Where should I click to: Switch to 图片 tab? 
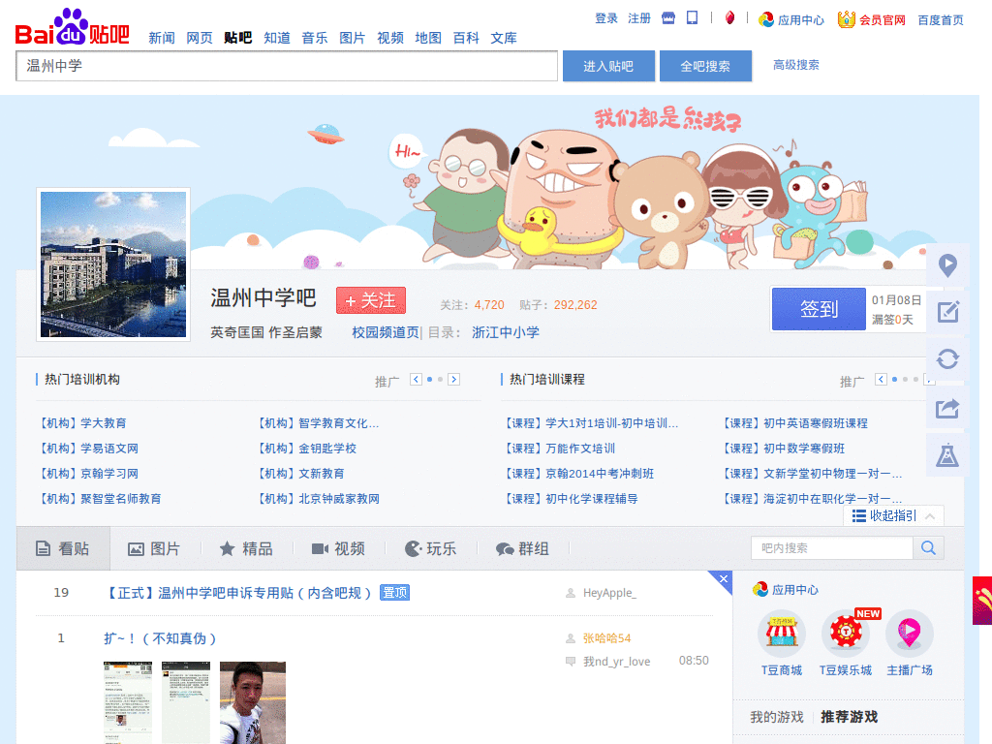(154, 548)
